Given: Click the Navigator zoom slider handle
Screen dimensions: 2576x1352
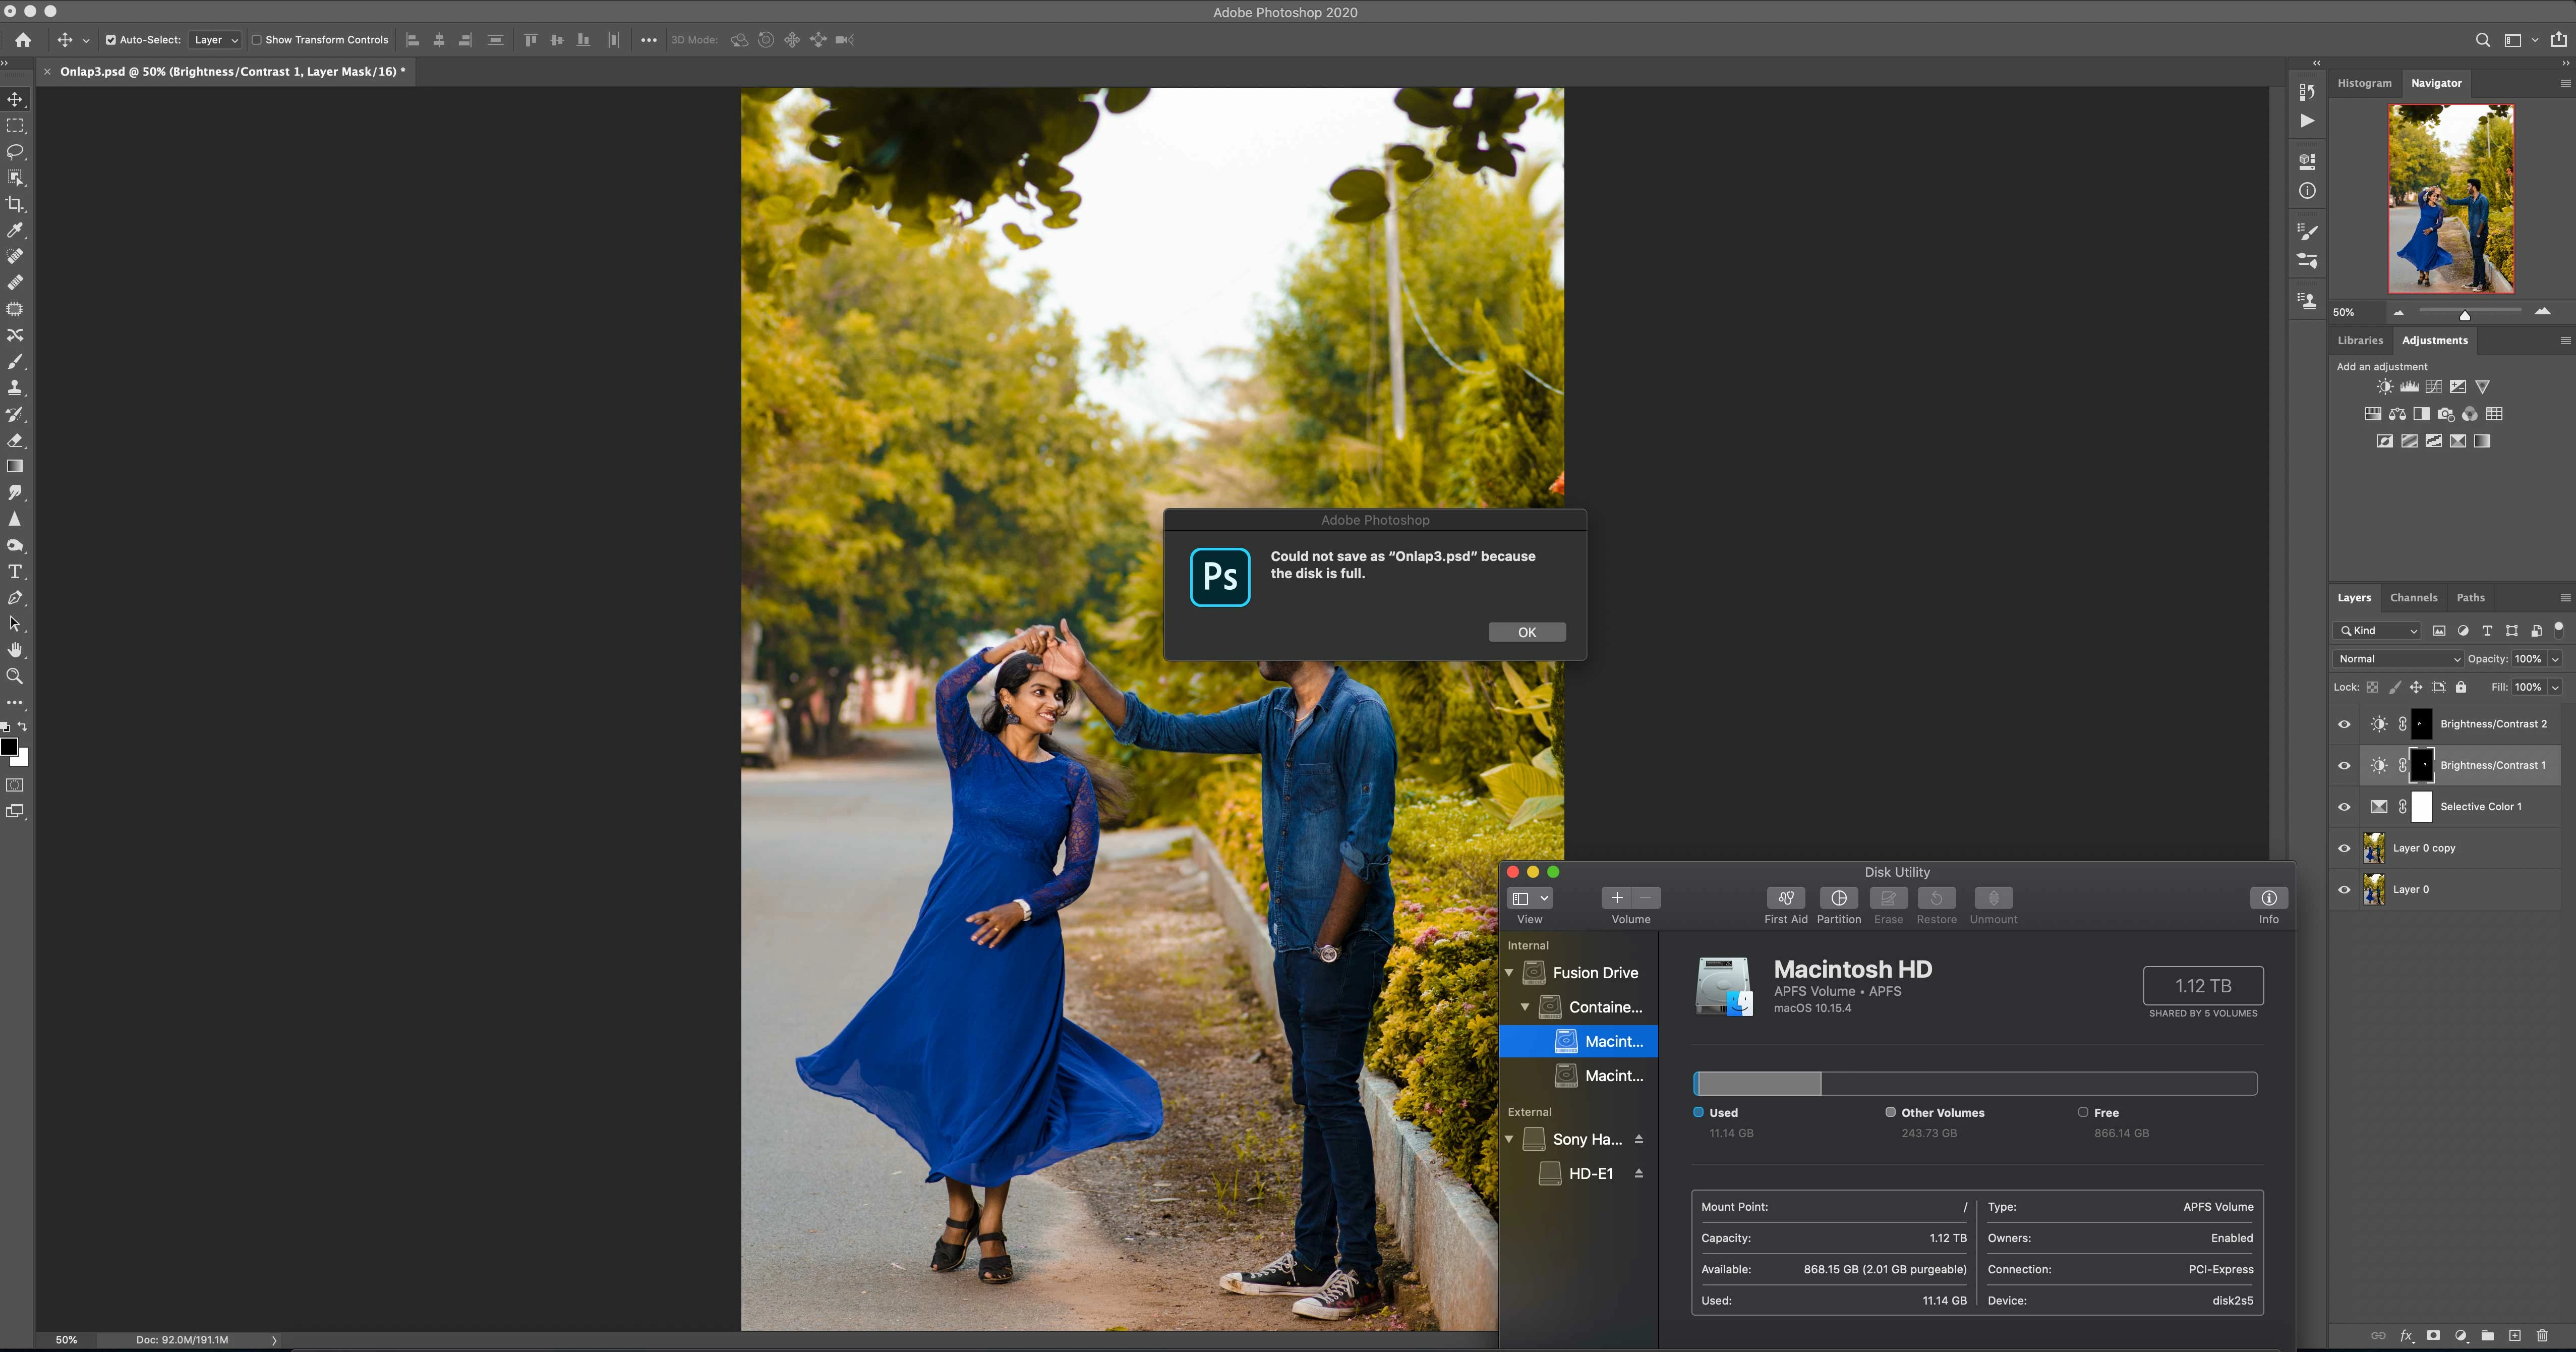Looking at the screenshot, I should (2465, 315).
